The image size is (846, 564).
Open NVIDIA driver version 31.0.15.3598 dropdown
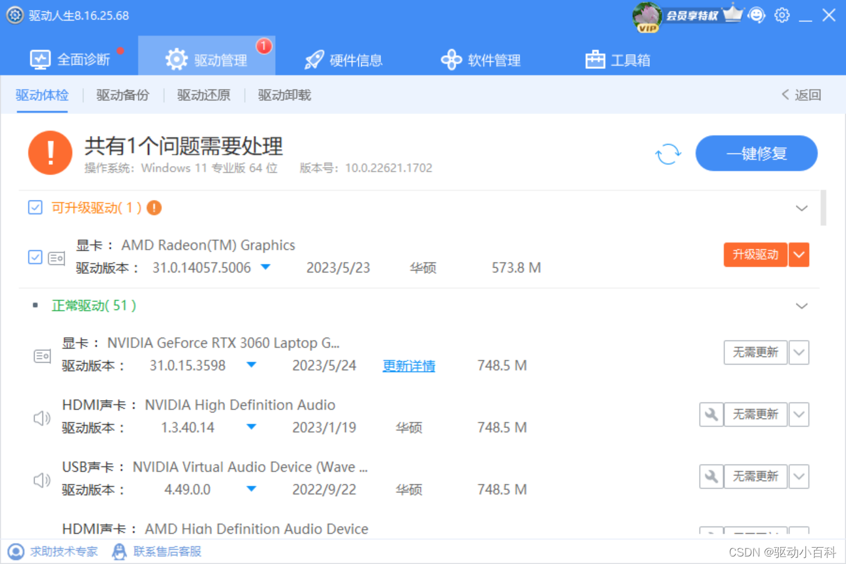tap(251, 365)
